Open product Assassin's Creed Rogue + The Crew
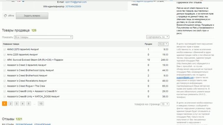The width and height of the screenshot is (223, 125). point(26,86)
